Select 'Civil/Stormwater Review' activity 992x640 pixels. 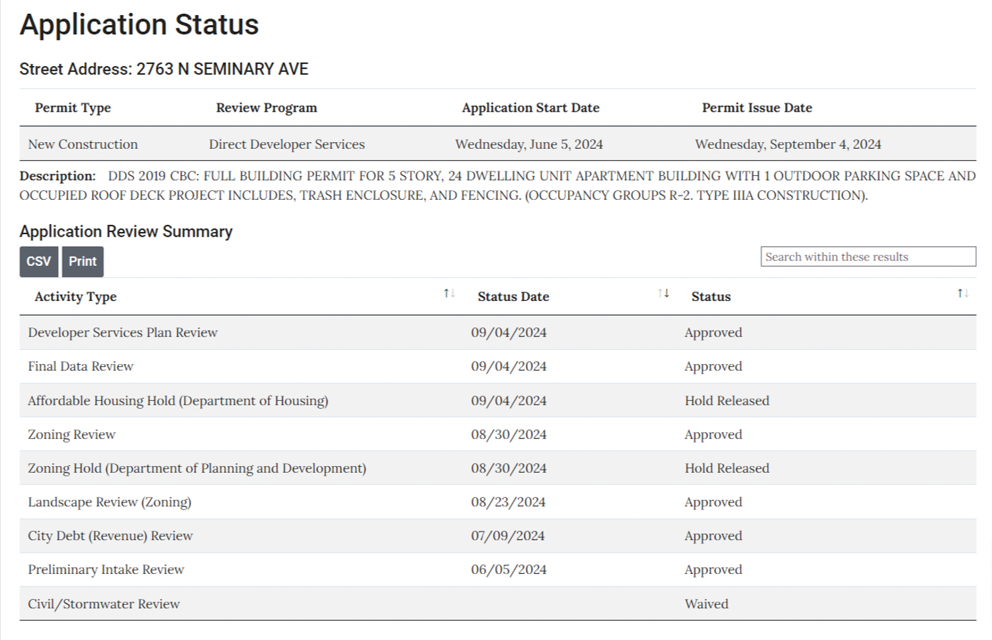[104, 604]
